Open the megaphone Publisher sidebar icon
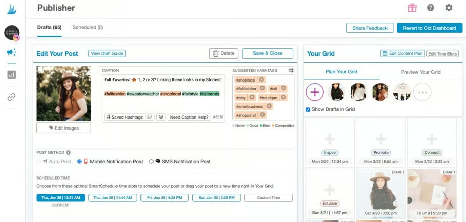Image resolution: width=466 pixels, height=222 pixels. (11, 52)
